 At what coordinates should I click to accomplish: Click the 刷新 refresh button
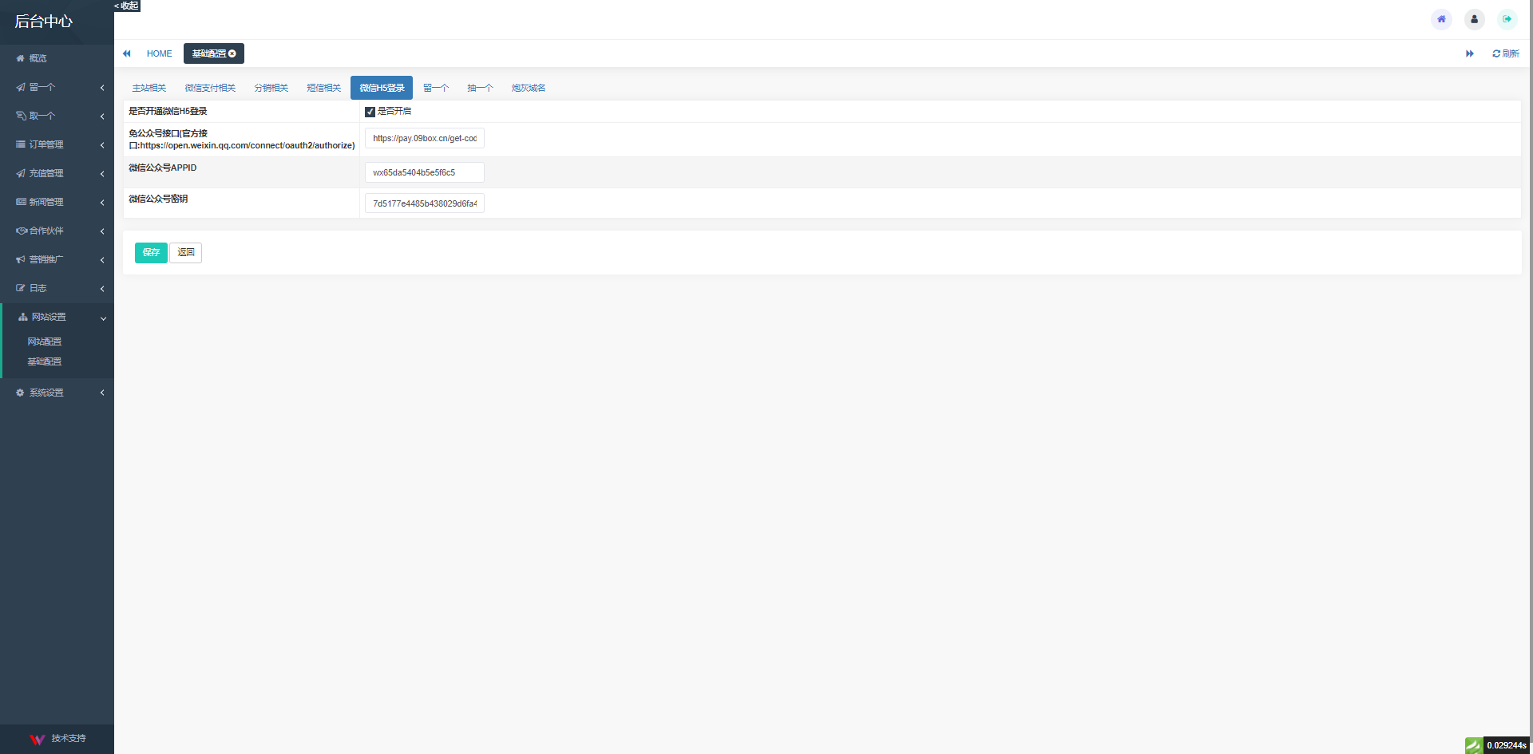(x=1505, y=53)
